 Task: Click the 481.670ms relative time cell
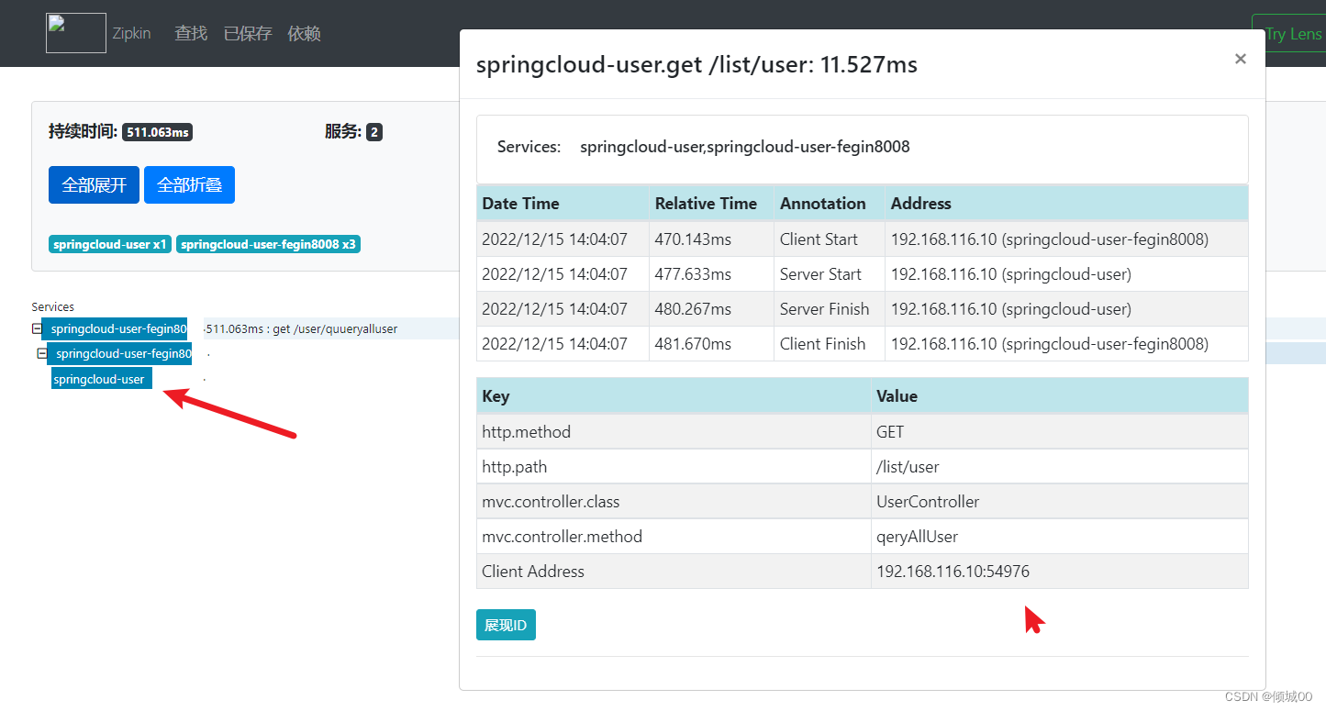coord(711,343)
